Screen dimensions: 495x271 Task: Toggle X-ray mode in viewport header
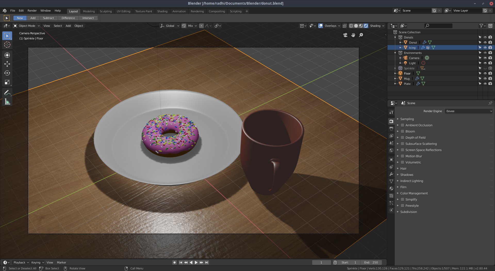tap(344, 26)
